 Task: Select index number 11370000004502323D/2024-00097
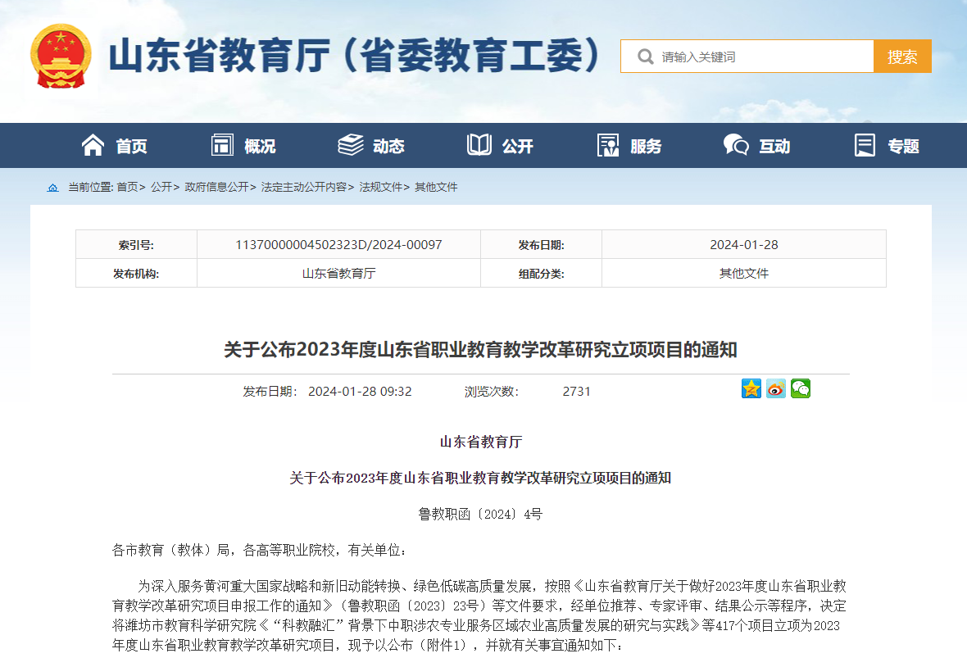click(338, 245)
